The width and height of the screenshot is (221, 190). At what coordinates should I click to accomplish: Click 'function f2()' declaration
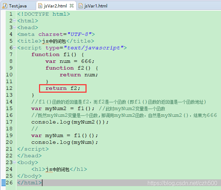pyautogui.click(x=72, y=68)
